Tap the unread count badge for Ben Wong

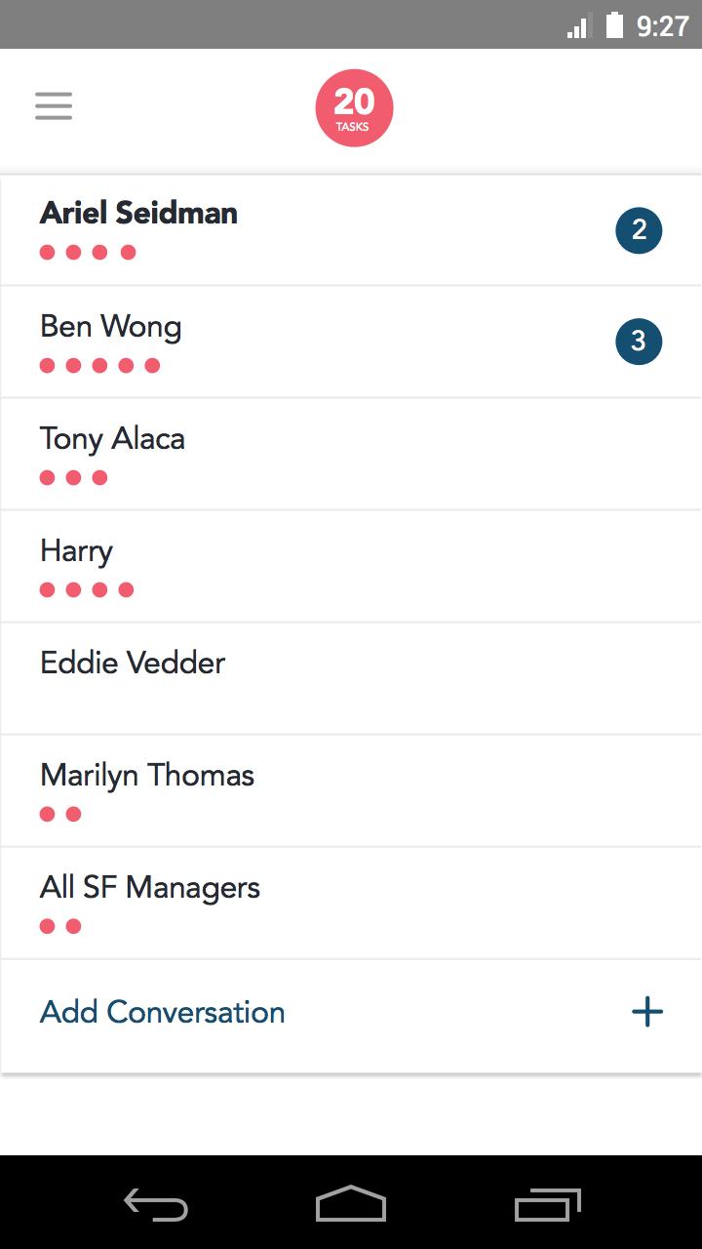[639, 341]
